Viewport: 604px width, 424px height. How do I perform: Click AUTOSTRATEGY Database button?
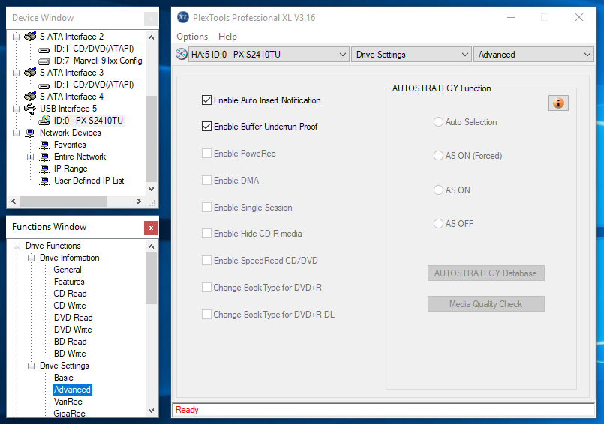[x=485, y=273]
